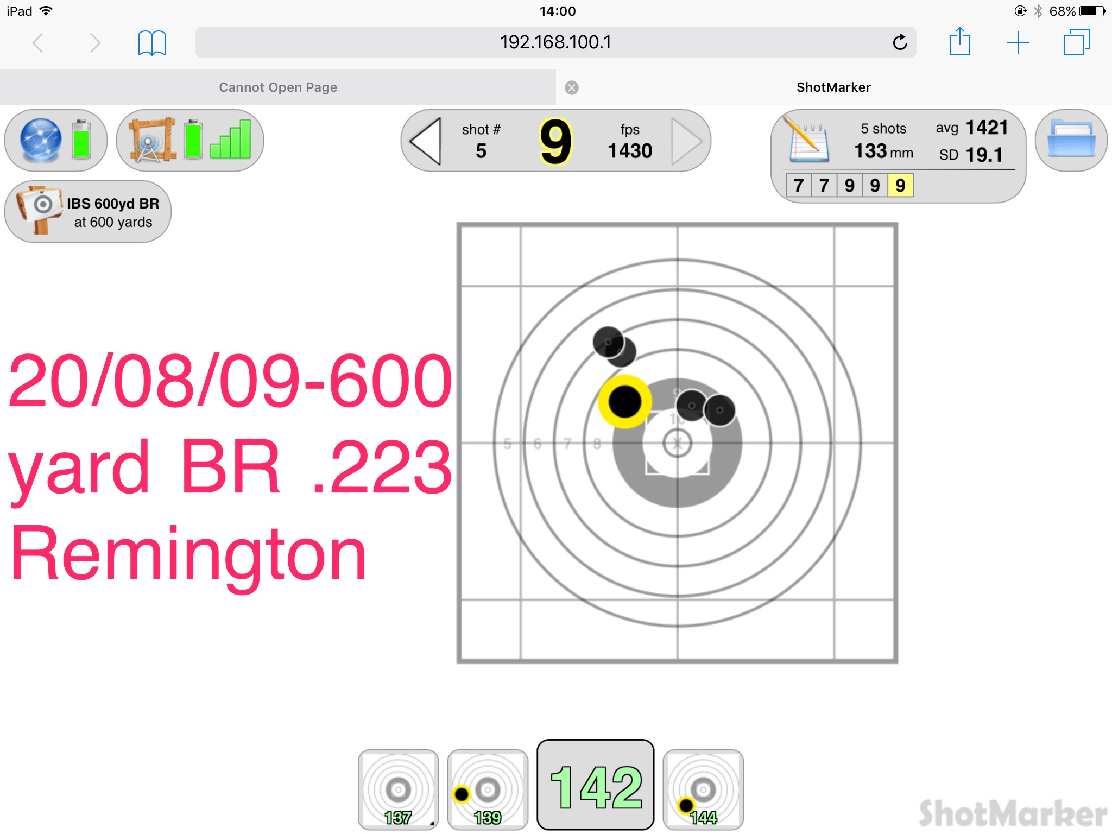Image resolution: width=1112 pixels, height=834 pixels.
Task: Open the blue folder archive icon
Action: (1071, 140)
